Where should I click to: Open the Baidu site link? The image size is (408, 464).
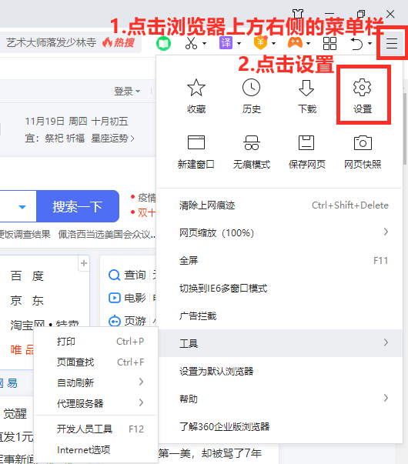(27, 275)
